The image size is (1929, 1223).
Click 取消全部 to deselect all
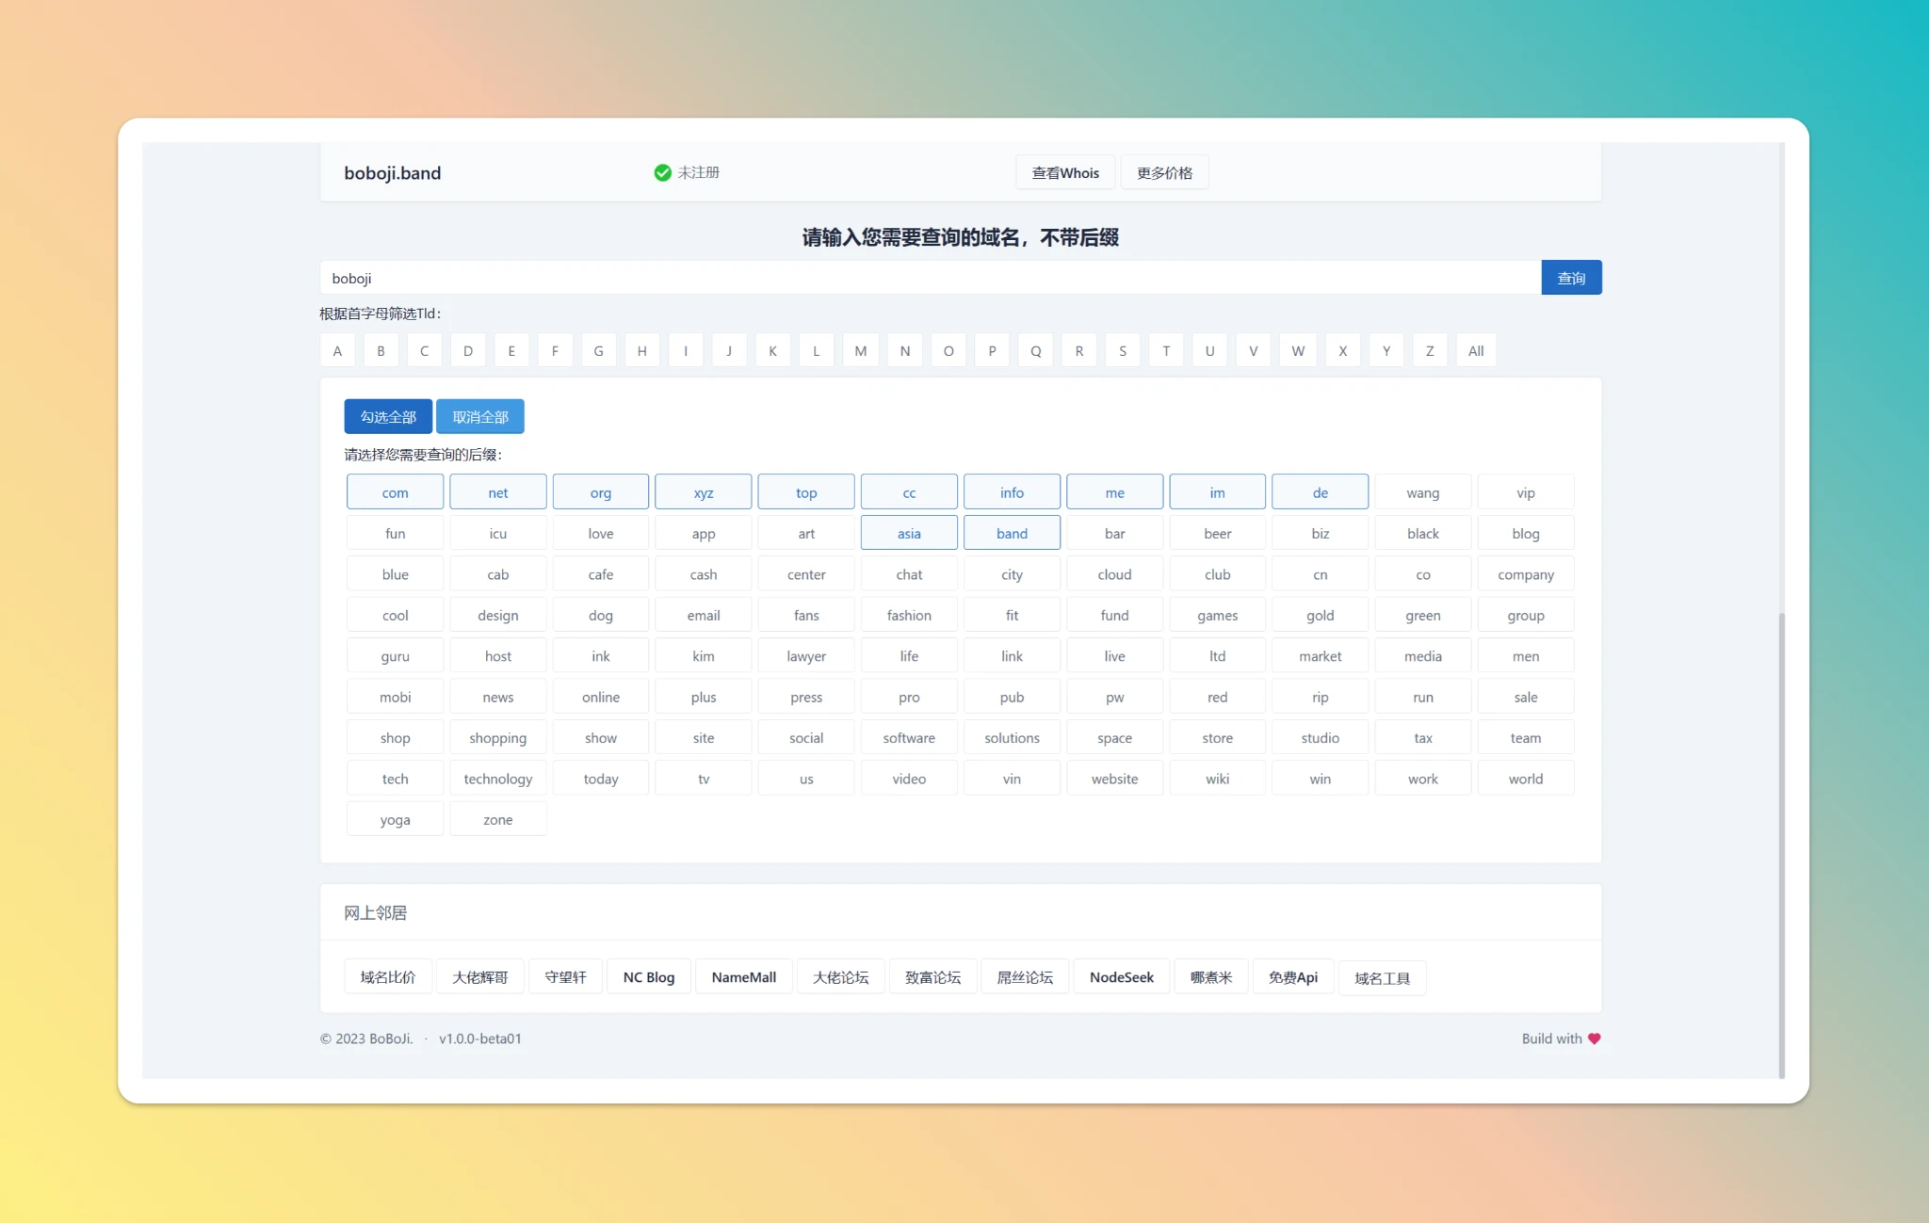click(479, 416)
